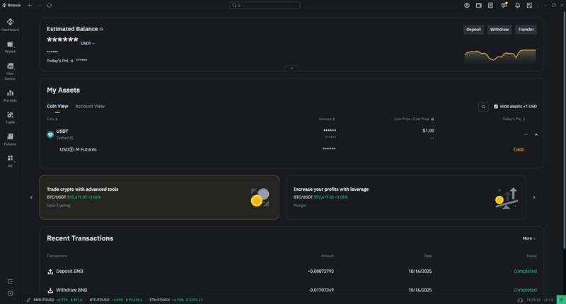Click the Deposit button
This screenshot has height=304, width=566.
pos(473,30)
